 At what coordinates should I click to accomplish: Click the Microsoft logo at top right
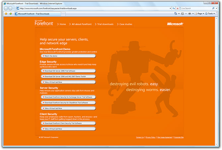[175, 24]
